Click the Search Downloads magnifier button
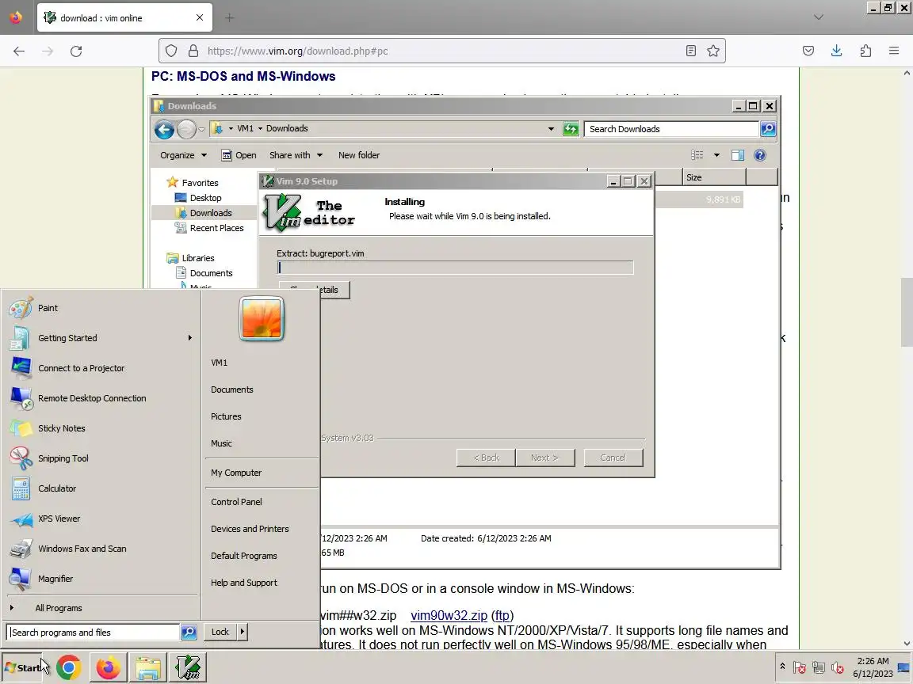Screen dimensions: 913x684 point(768,129)
